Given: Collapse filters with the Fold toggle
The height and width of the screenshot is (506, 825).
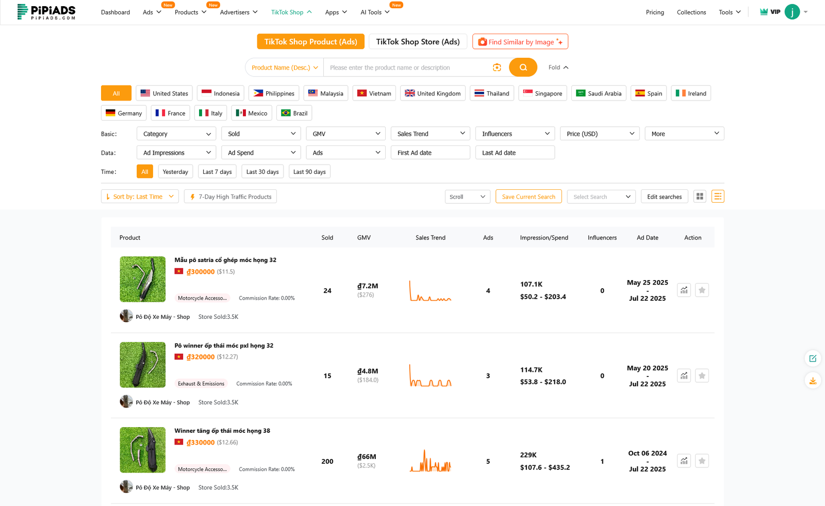Looking at the screenshot, I should (x=558, y=68).
